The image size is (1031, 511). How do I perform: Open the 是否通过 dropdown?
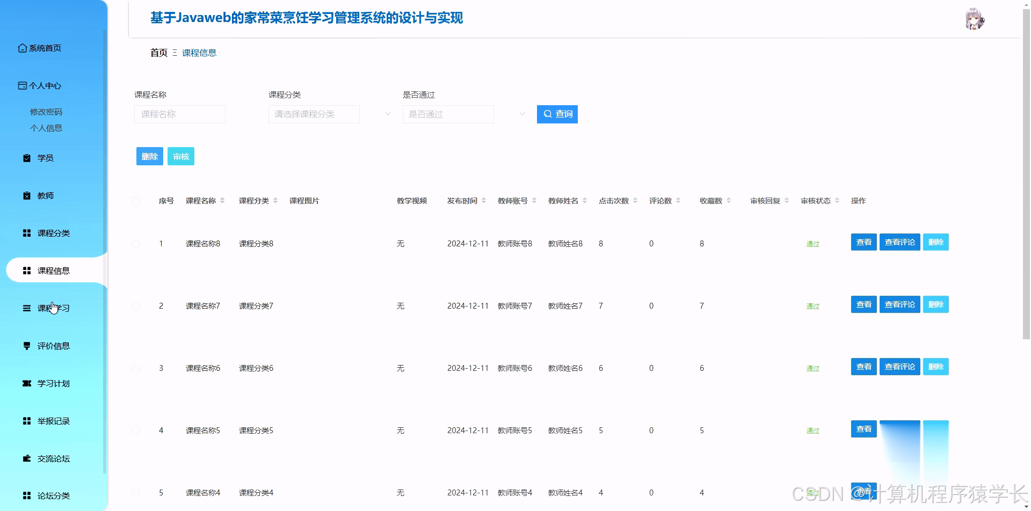[x=448, y=114]
